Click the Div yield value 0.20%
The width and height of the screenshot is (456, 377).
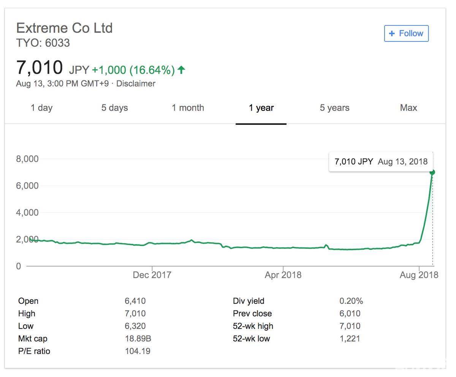(x=351, y=301)
